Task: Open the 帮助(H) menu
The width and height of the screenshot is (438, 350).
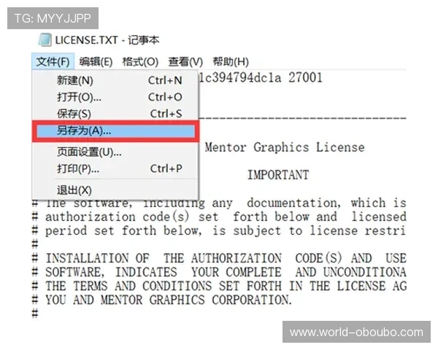Action: pyautogui.click(x=231, y=61)
